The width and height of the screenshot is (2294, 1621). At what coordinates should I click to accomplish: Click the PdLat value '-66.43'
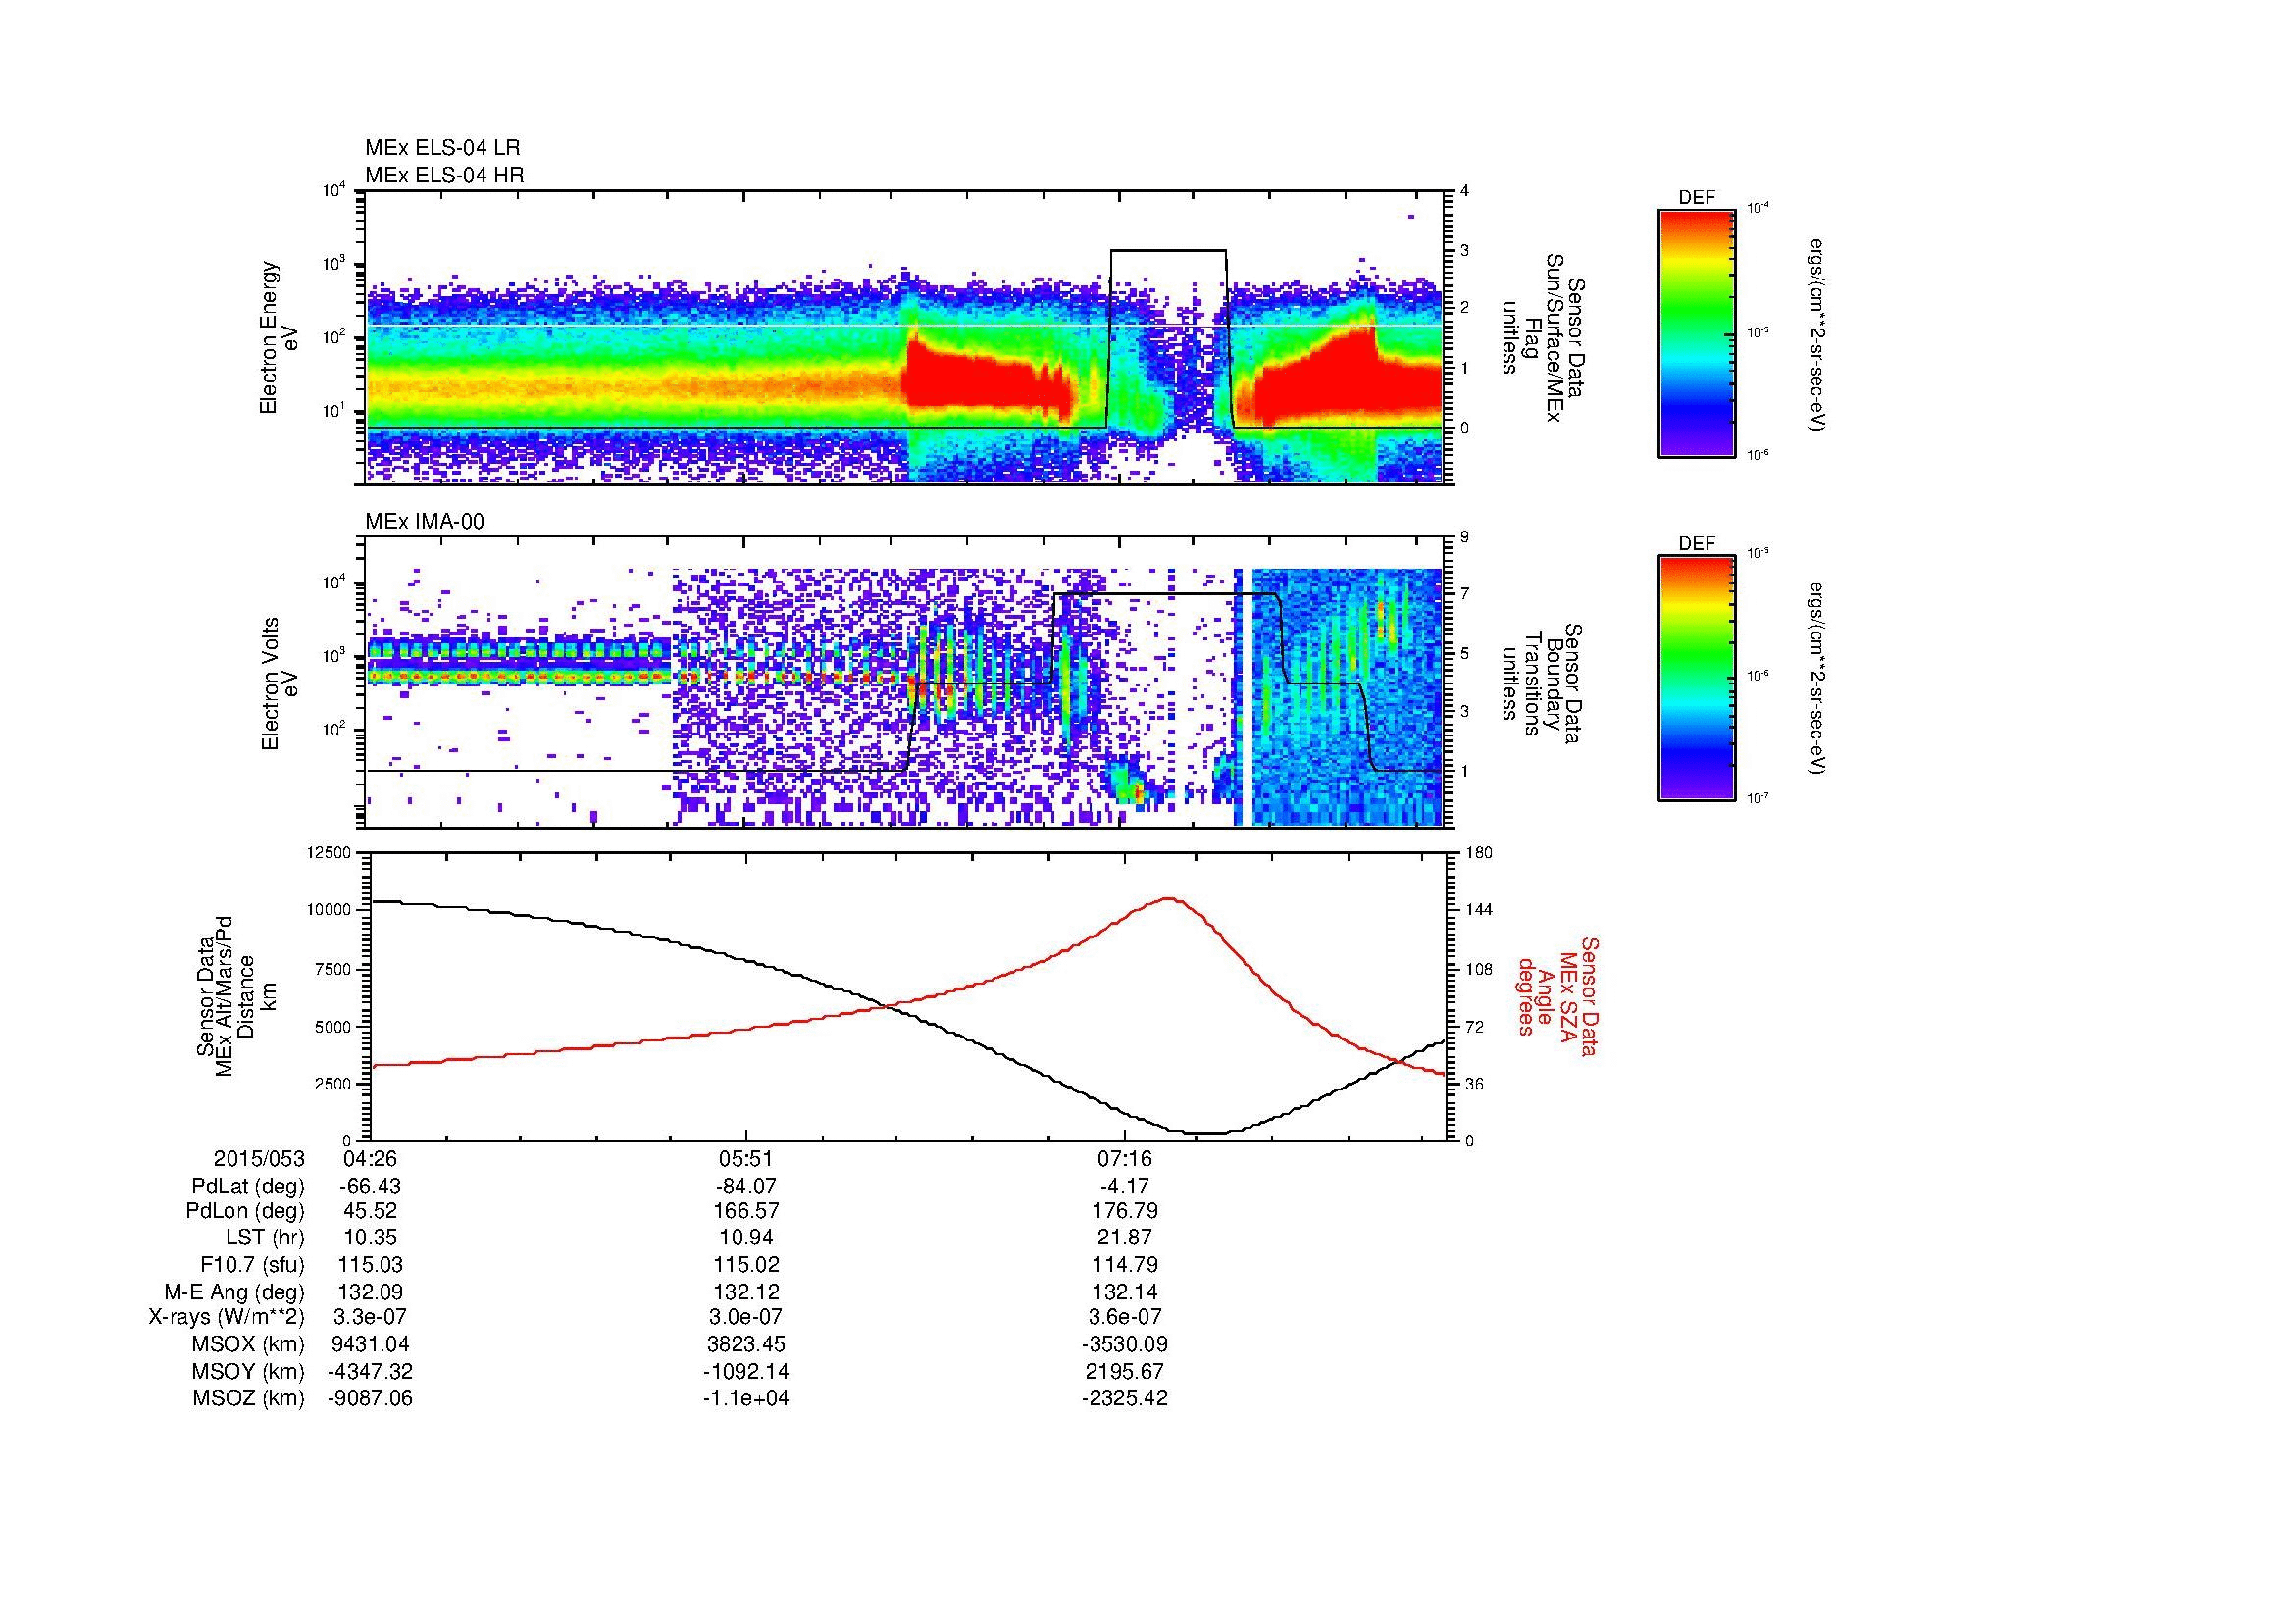coord(370,1186)
